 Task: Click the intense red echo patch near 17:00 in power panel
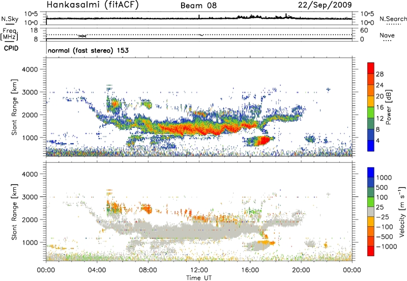point(264,140)
